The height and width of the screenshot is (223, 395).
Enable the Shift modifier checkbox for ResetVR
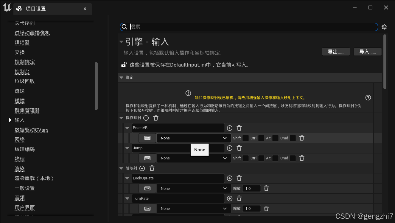[245, 138]
